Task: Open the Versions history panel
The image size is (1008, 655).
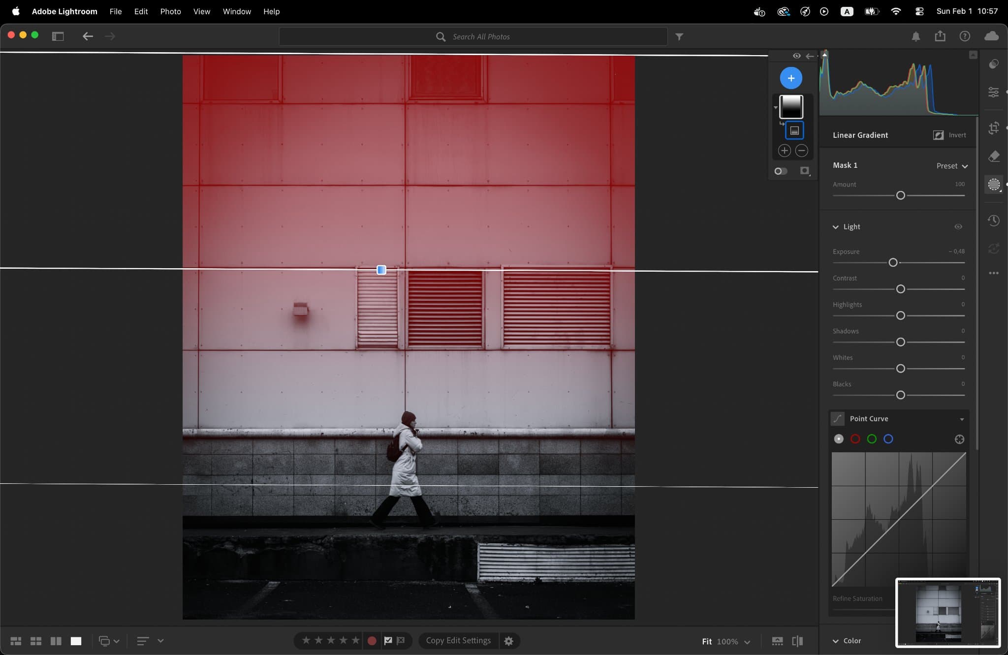Action: point(994,220)
